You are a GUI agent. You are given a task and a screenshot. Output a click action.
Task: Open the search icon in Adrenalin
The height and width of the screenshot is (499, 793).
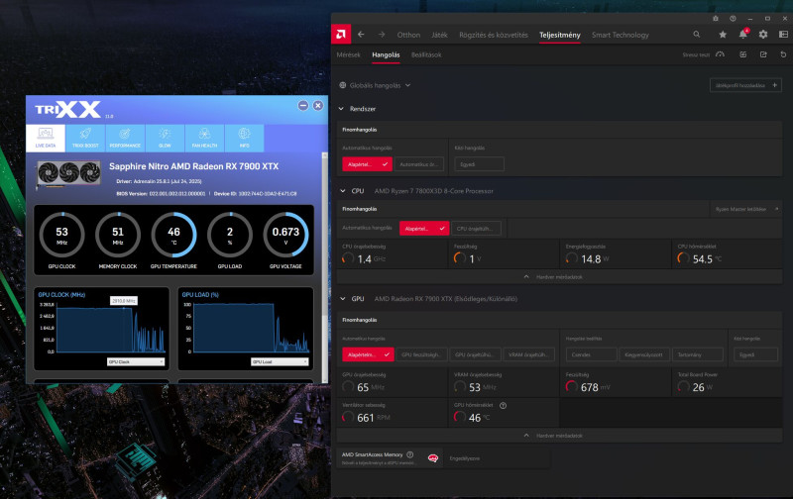click(x=697, y=35)
